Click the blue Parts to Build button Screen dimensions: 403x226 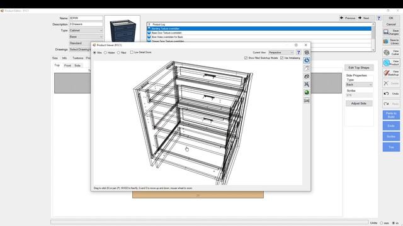coord(391,115)
